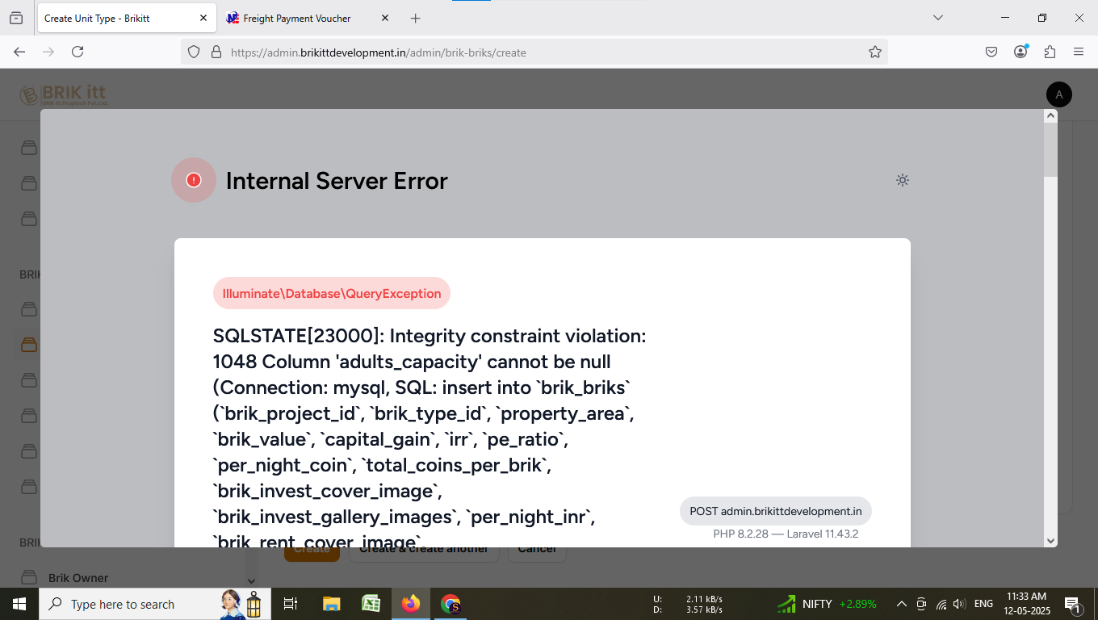Click the Firefox View icon in tab bar

[x=16, y=18]
